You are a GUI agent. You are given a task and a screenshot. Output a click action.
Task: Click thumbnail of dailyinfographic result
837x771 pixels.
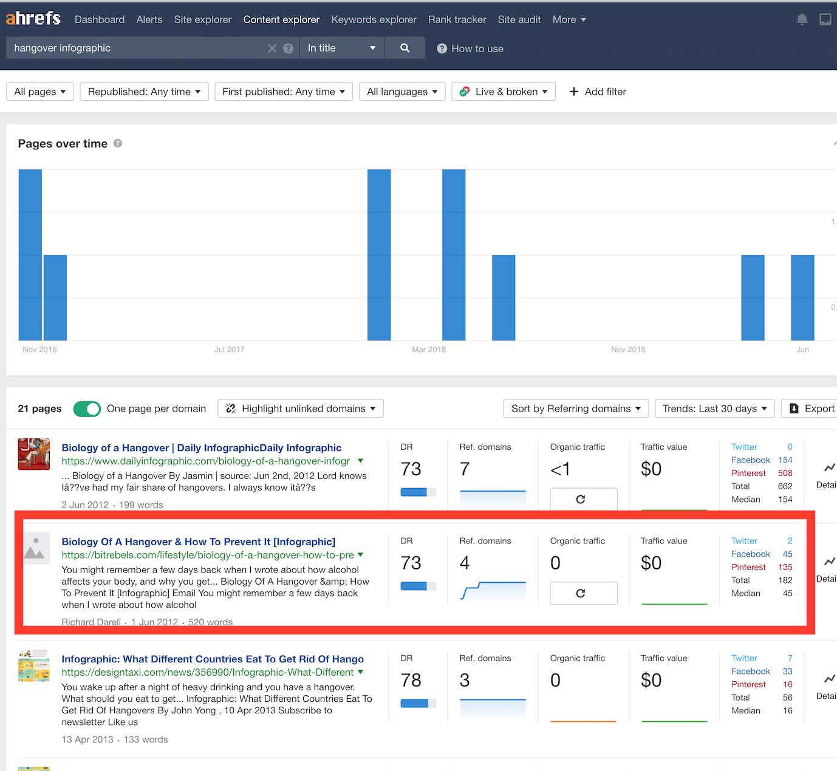pos(34,454)
